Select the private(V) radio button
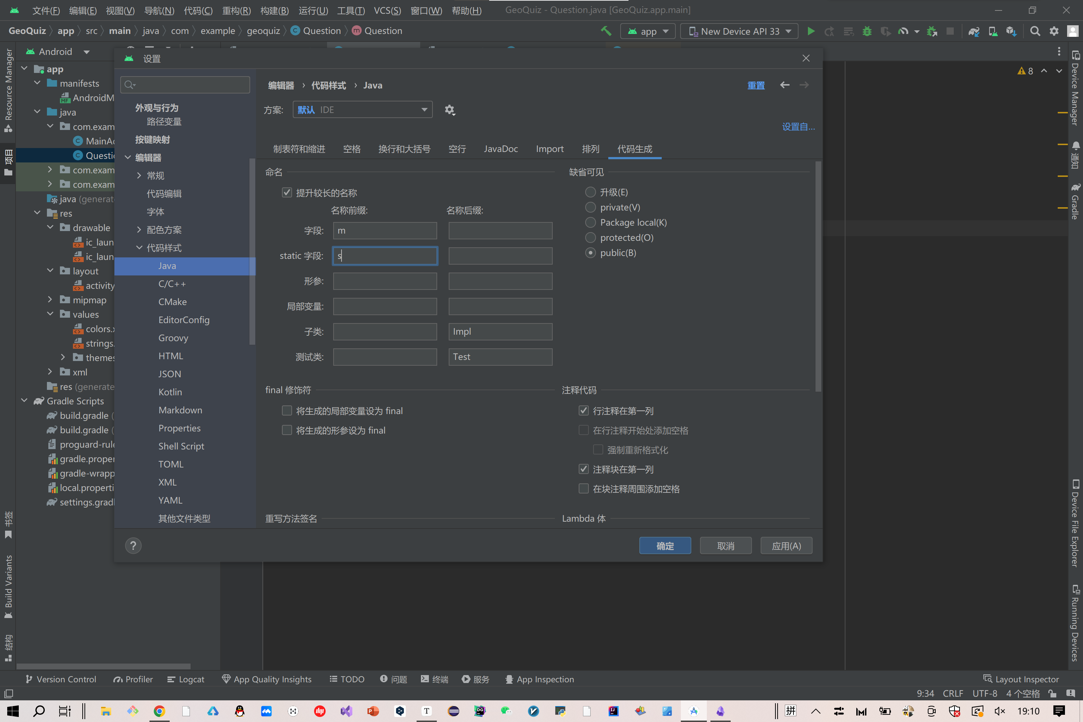Screen dimensions: 1083x722 tap(590, 208)
